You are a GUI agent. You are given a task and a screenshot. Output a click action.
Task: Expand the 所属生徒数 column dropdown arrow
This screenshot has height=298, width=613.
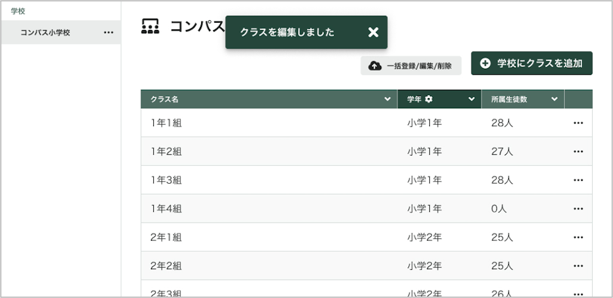click(554, 99)
